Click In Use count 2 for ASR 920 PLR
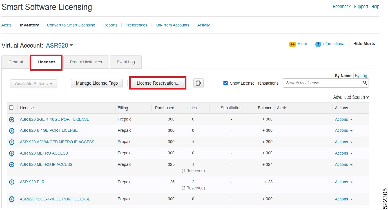 tap(193, 182)
